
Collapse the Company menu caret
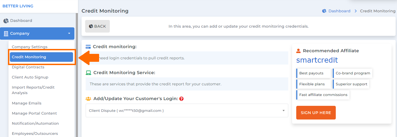pos(69,34)
